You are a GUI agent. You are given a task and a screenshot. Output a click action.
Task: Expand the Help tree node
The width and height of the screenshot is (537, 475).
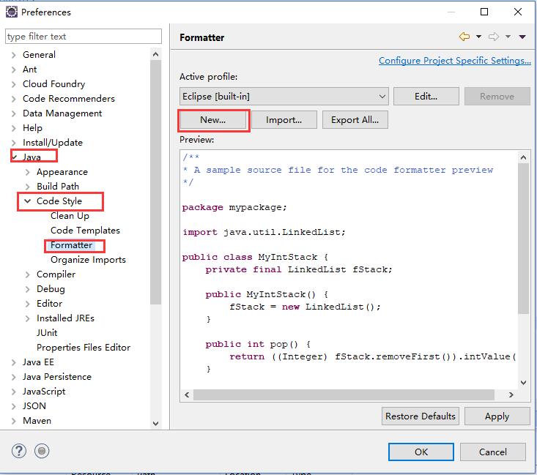pos(14,128)
